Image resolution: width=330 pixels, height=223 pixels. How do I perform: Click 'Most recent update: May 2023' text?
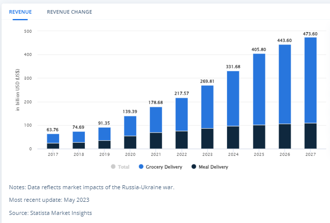(x=49, y=200)
